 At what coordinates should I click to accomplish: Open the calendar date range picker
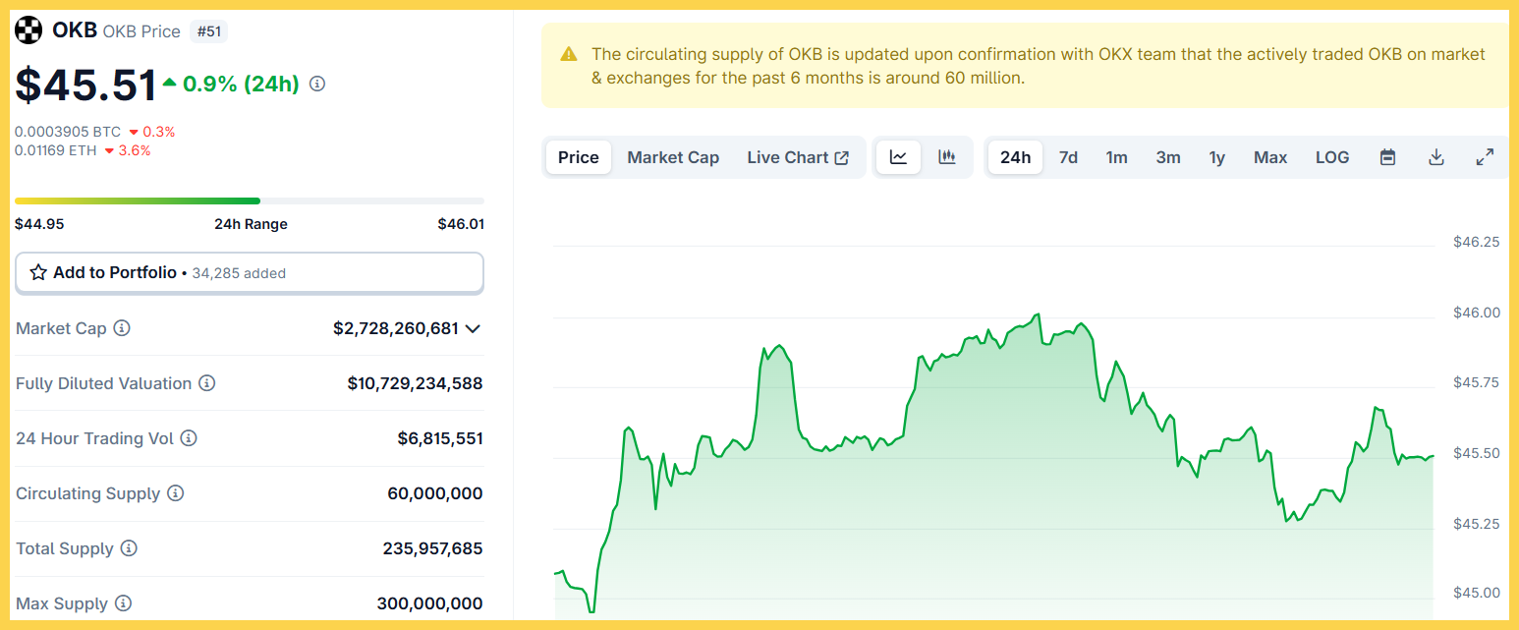tap(1387, 157)
